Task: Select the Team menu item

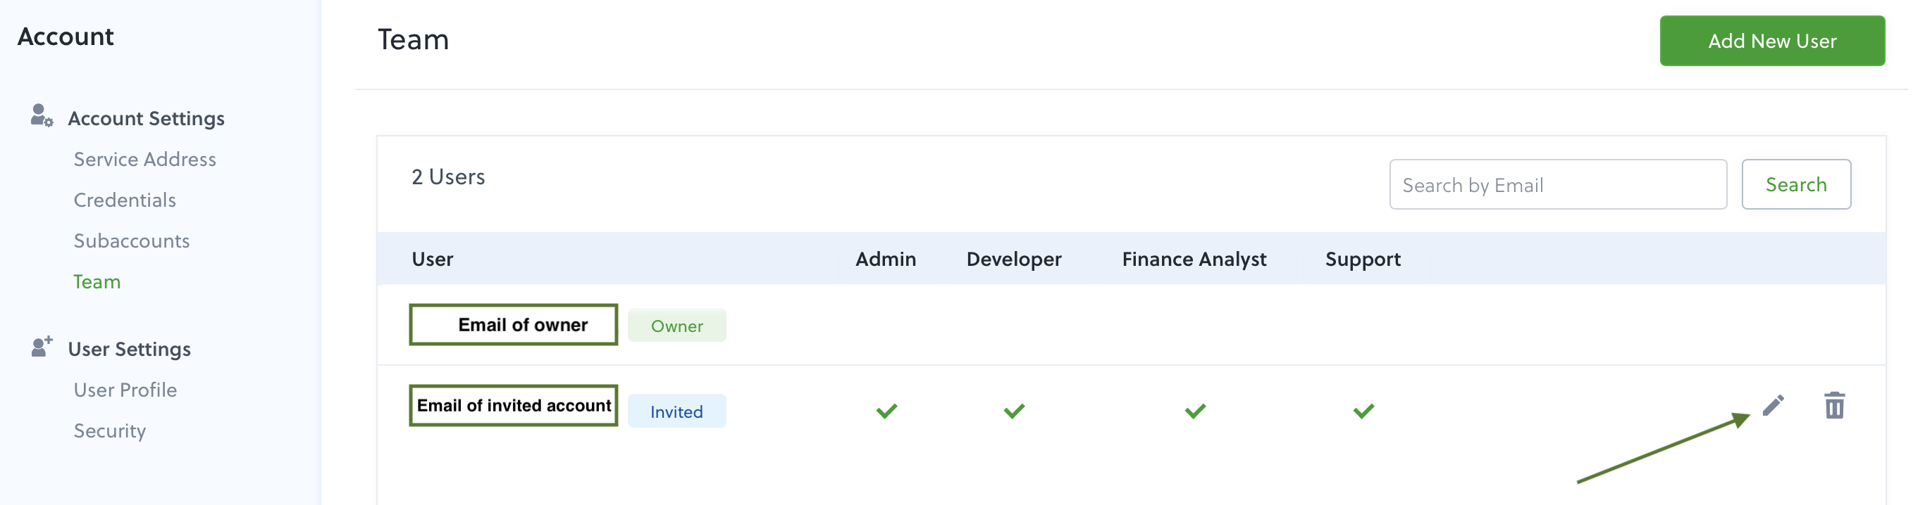Action: pyautogui.click(x=97, y=282)
